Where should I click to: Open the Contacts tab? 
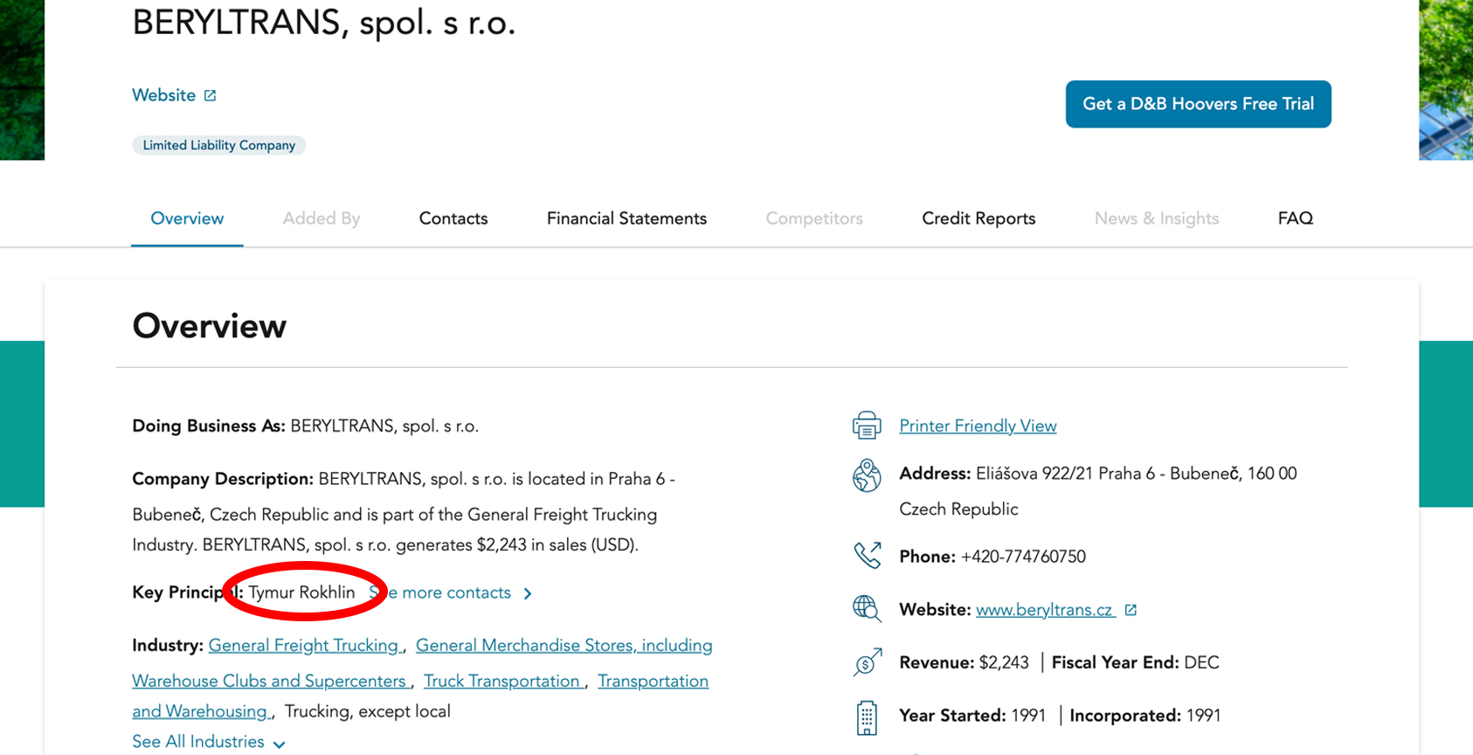453,218
